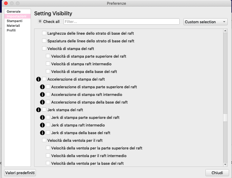This screenshot has width=232, height=178.
Task: Click the Valori predefiniti button
Action: coord(20,173)
